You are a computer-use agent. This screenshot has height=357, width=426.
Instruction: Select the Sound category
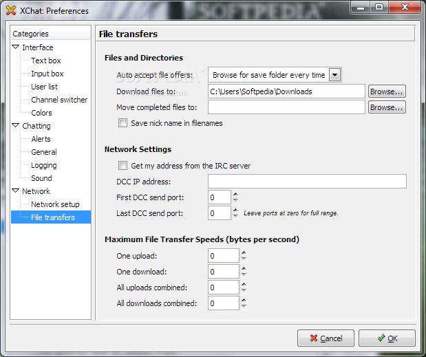pyautogui.click(x=41, y=178)
